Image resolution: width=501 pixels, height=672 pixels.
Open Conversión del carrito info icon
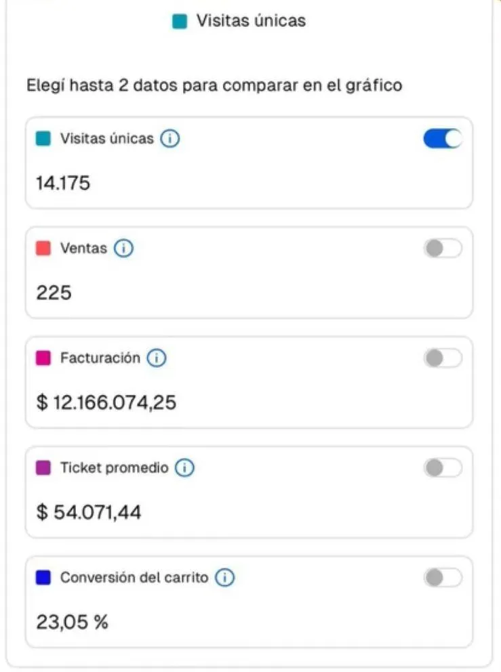(x=224, y=578)
